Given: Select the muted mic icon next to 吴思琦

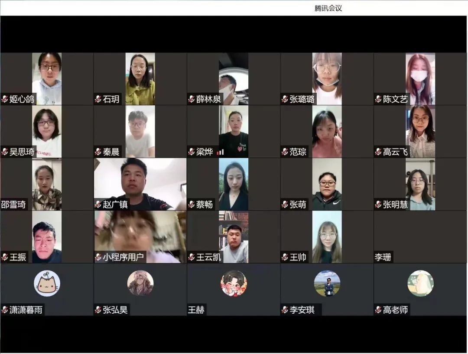Looking at the screenshot, I should (x=4, y=152).
